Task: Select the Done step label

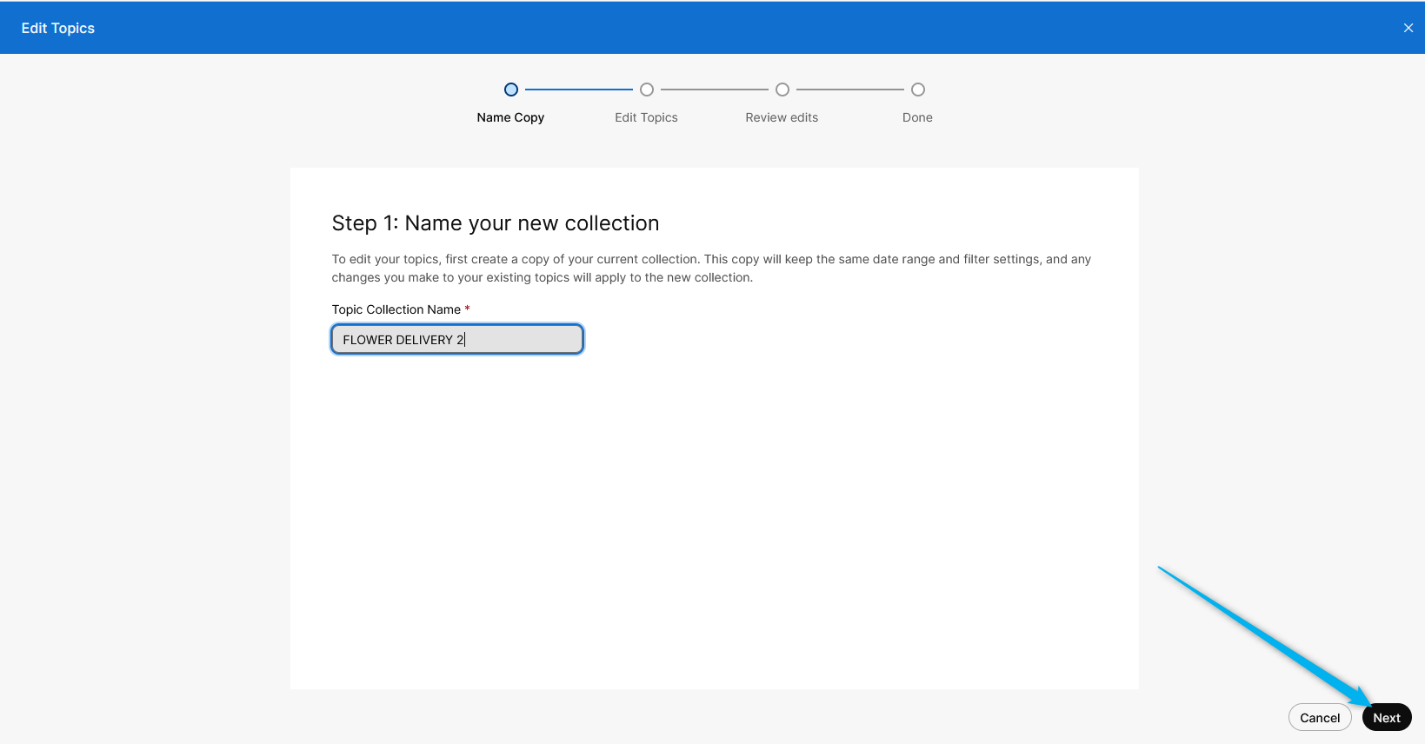Action: (917, 117)
